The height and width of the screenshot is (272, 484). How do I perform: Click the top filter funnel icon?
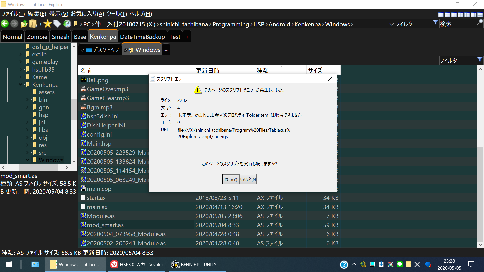click(x=435, y=22)
